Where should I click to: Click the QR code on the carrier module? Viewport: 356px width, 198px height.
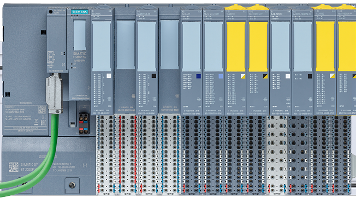point(14,167)
